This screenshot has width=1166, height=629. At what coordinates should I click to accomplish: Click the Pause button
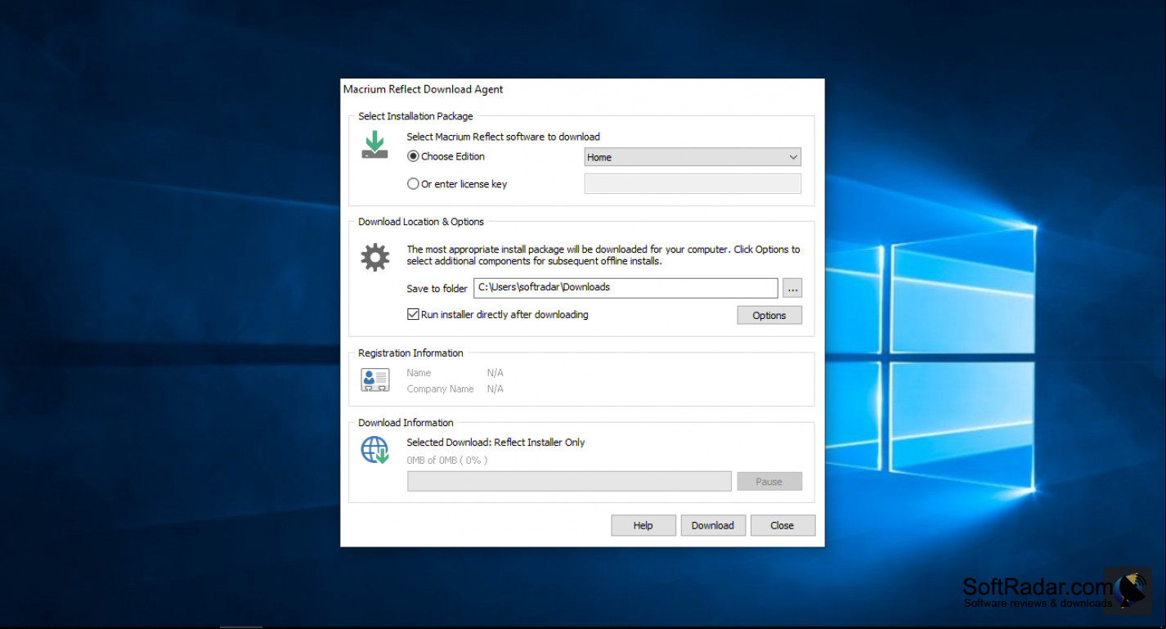pyautogui.click(x=769, y=482)
